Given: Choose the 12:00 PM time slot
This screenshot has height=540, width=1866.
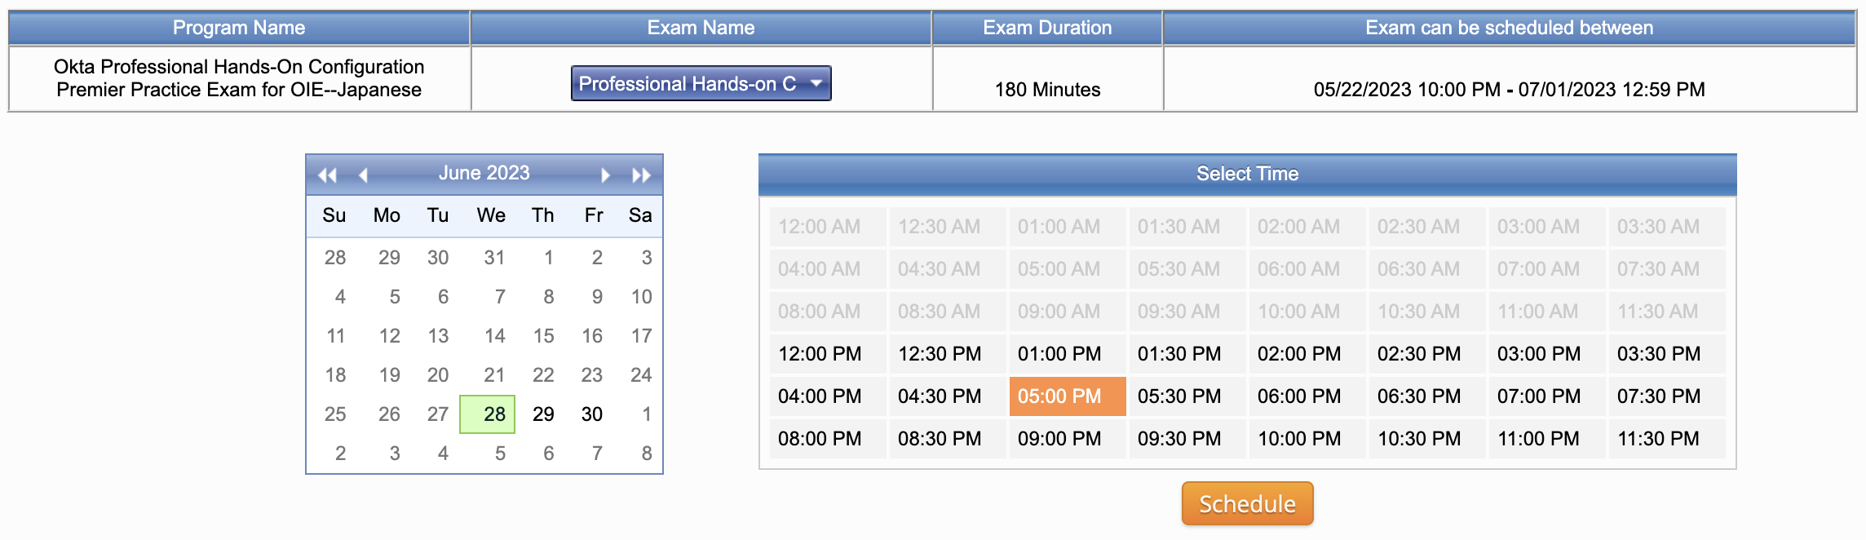Looking at the screenshot, I should pos(820,354).
